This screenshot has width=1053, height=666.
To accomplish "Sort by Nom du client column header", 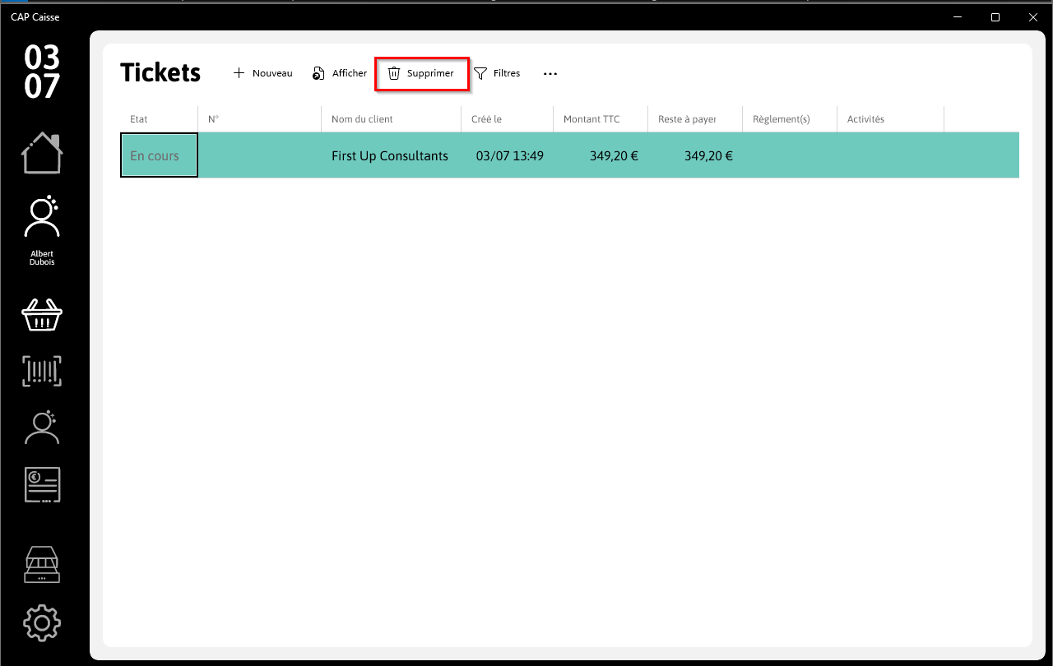I will tap(392, 119).
